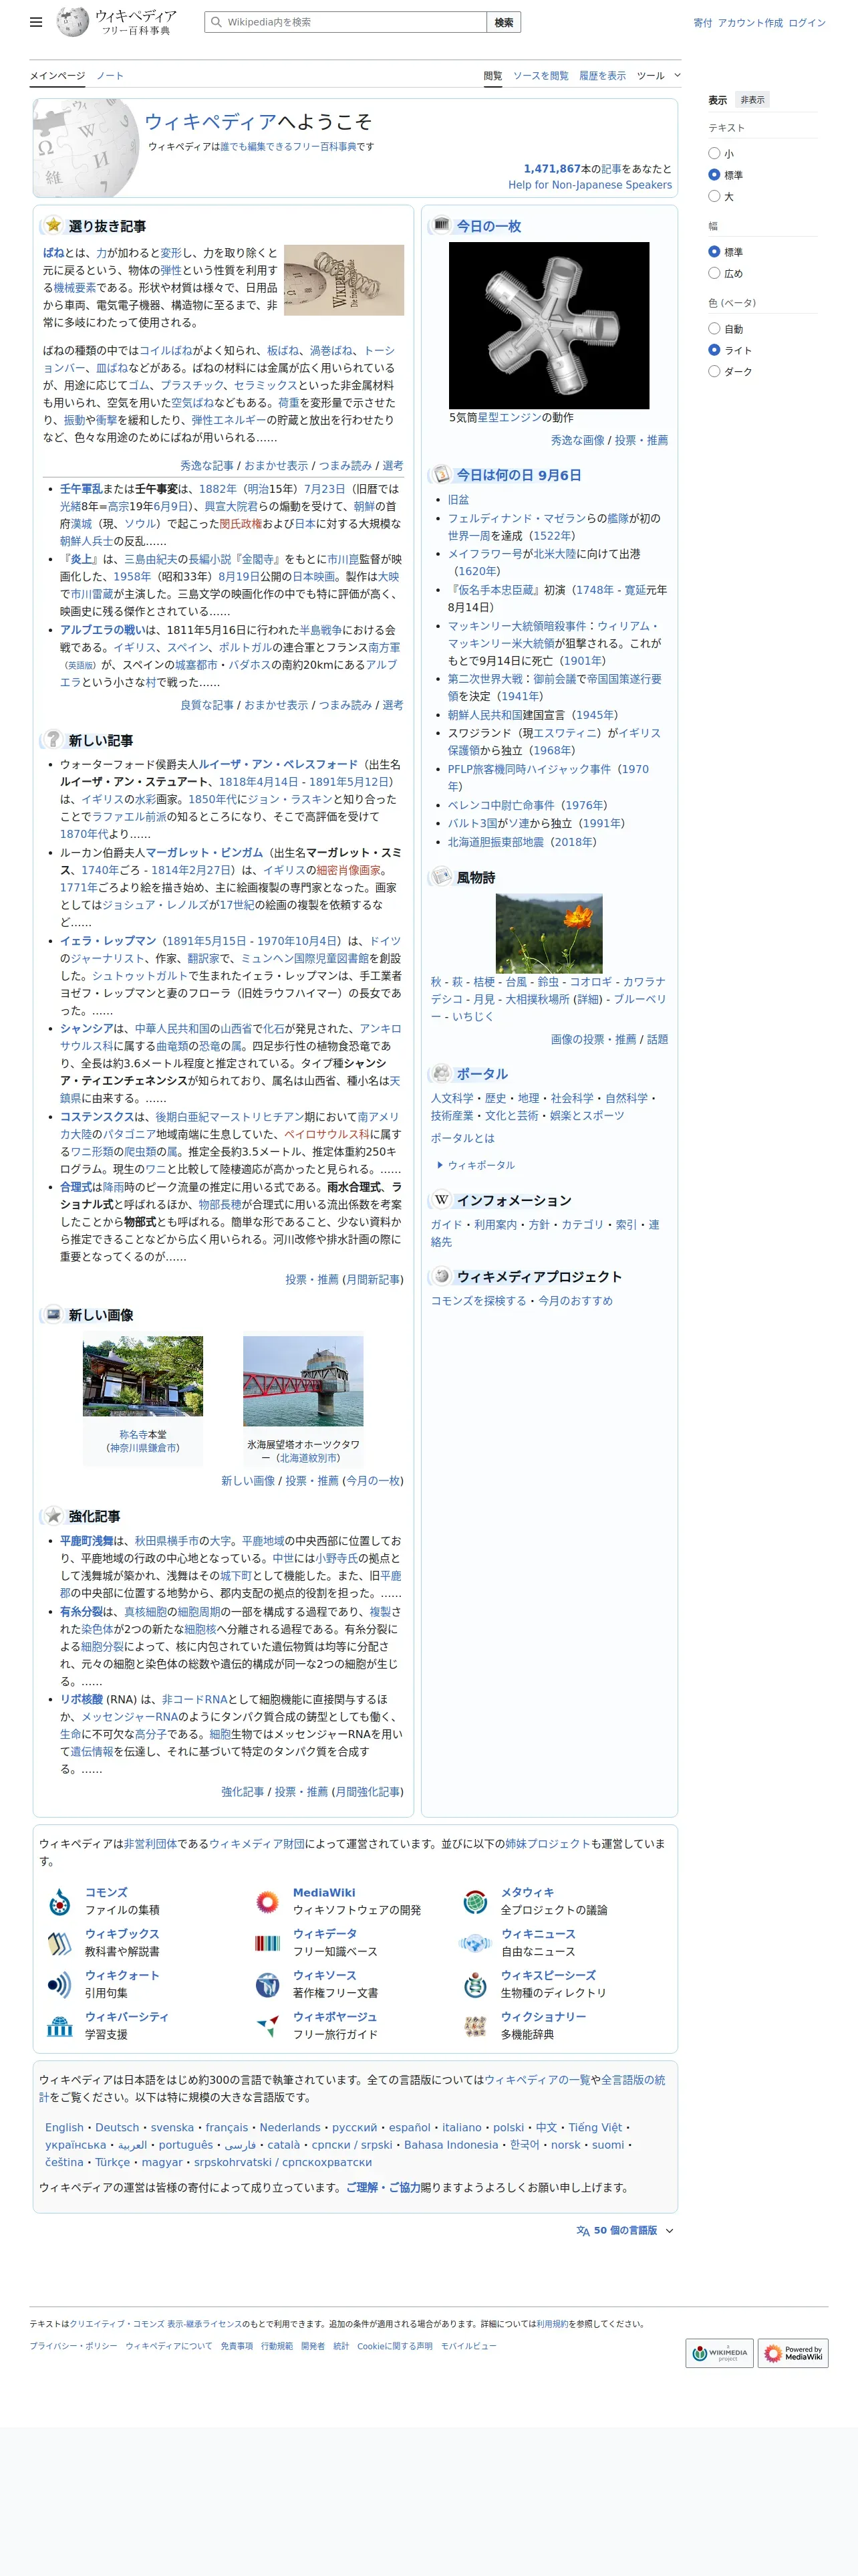The height and width of the screenshot is (2576, 858).
Task: Click the Wikipedia globe logo in the header
Action: point(72,22)
